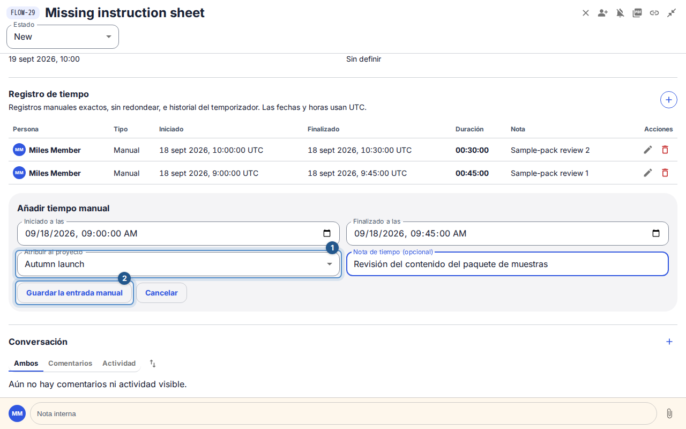Click Miles Member avatar in review 2 row
The height and width of the screenshot is (429, 686).
(19, 150)
